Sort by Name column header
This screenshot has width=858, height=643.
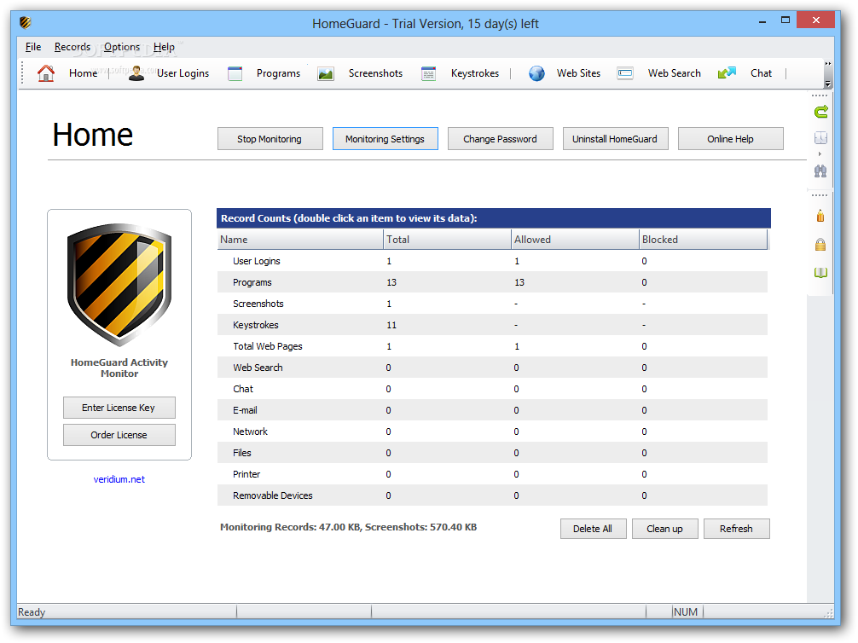tap(300, 240)
